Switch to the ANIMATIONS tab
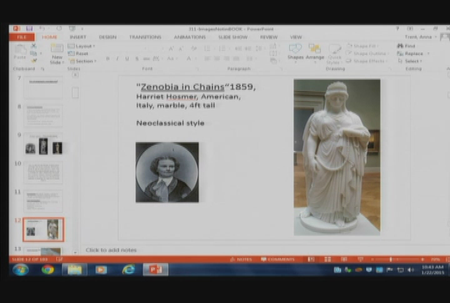Screen dimensions: 450x303 190,37
